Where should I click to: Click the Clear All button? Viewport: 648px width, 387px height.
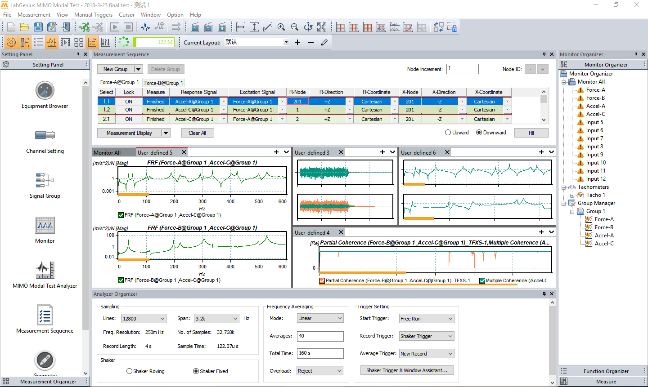click(197, 133)
